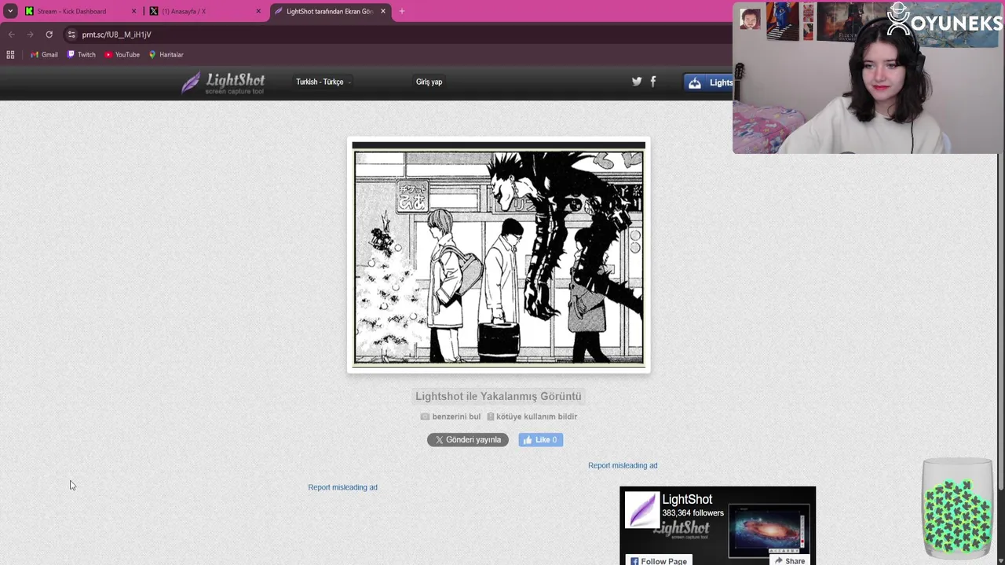Open the site information icon in address bar
Screen dimensions: 1005x565
click(71, 35)
